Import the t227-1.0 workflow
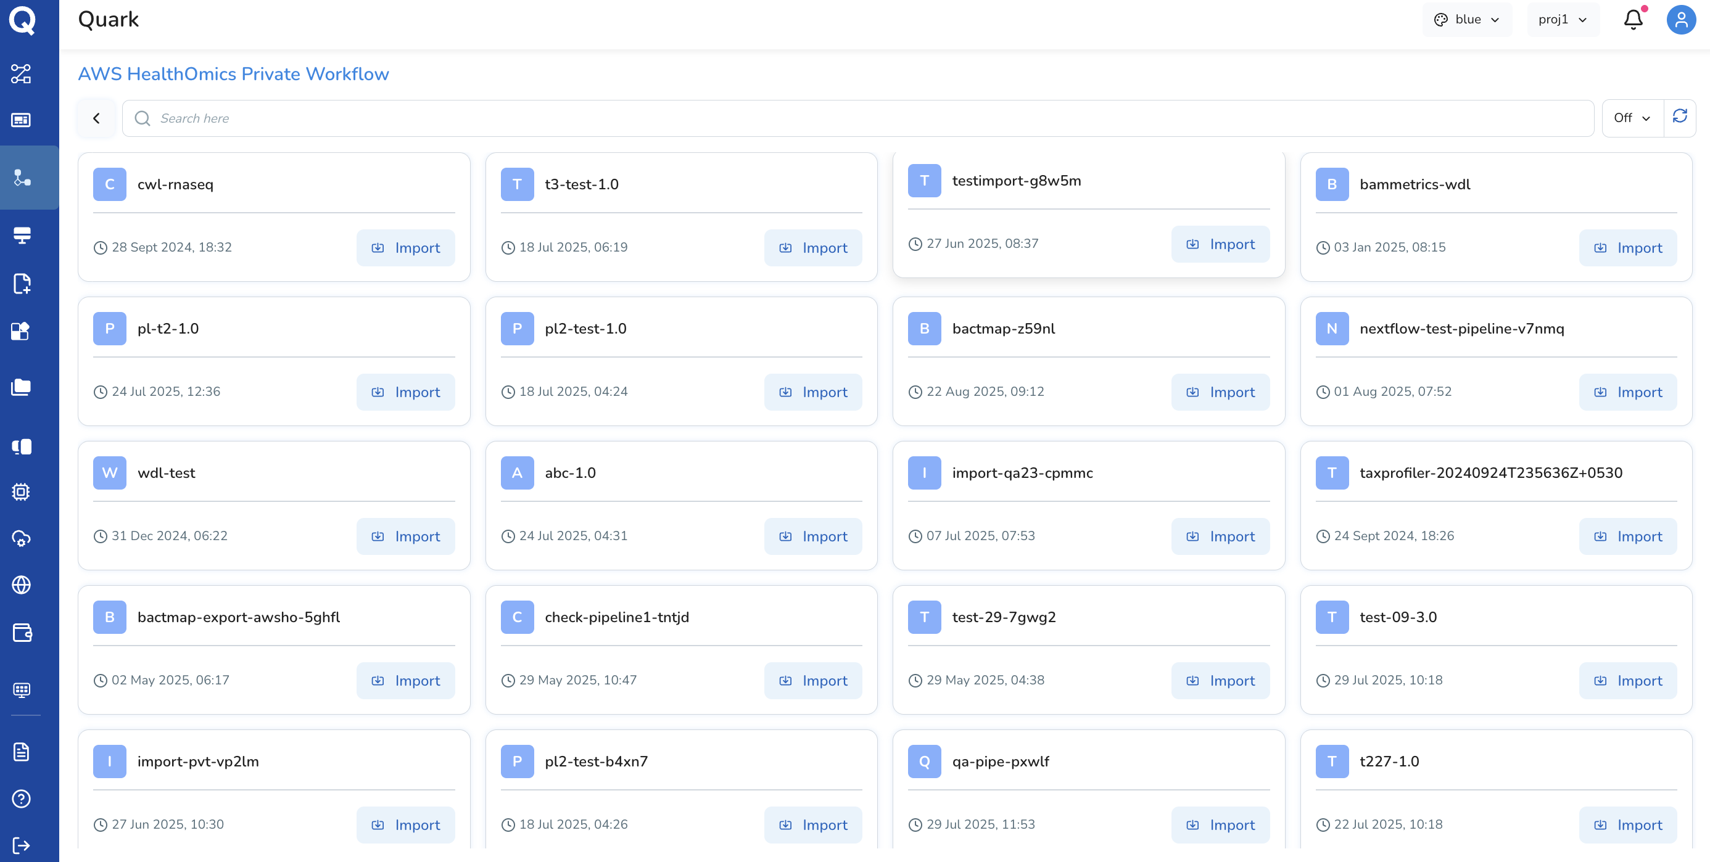 pyautogui.click(x=1629, y=825)
